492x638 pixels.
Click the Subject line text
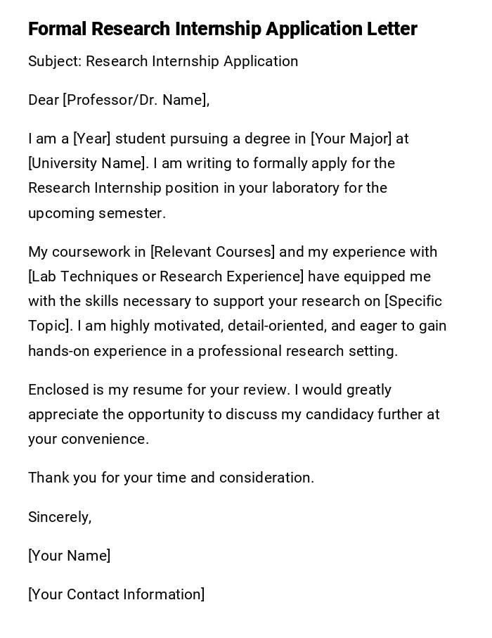coord(163,61)
